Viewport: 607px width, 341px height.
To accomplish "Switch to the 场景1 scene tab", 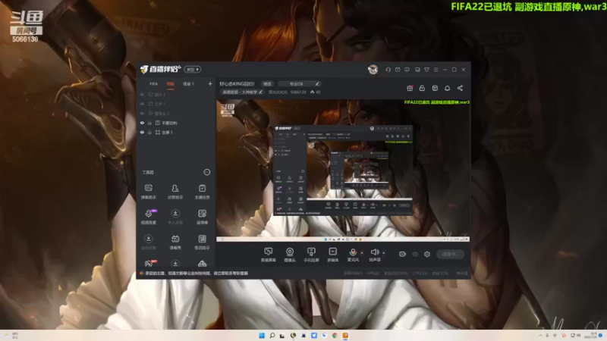I will (188, 84).
